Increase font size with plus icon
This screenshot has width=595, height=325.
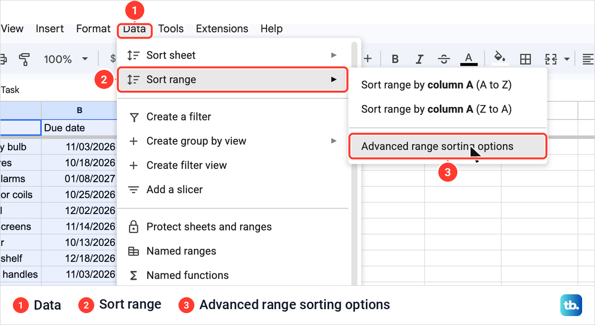click(x=368, y=59)
